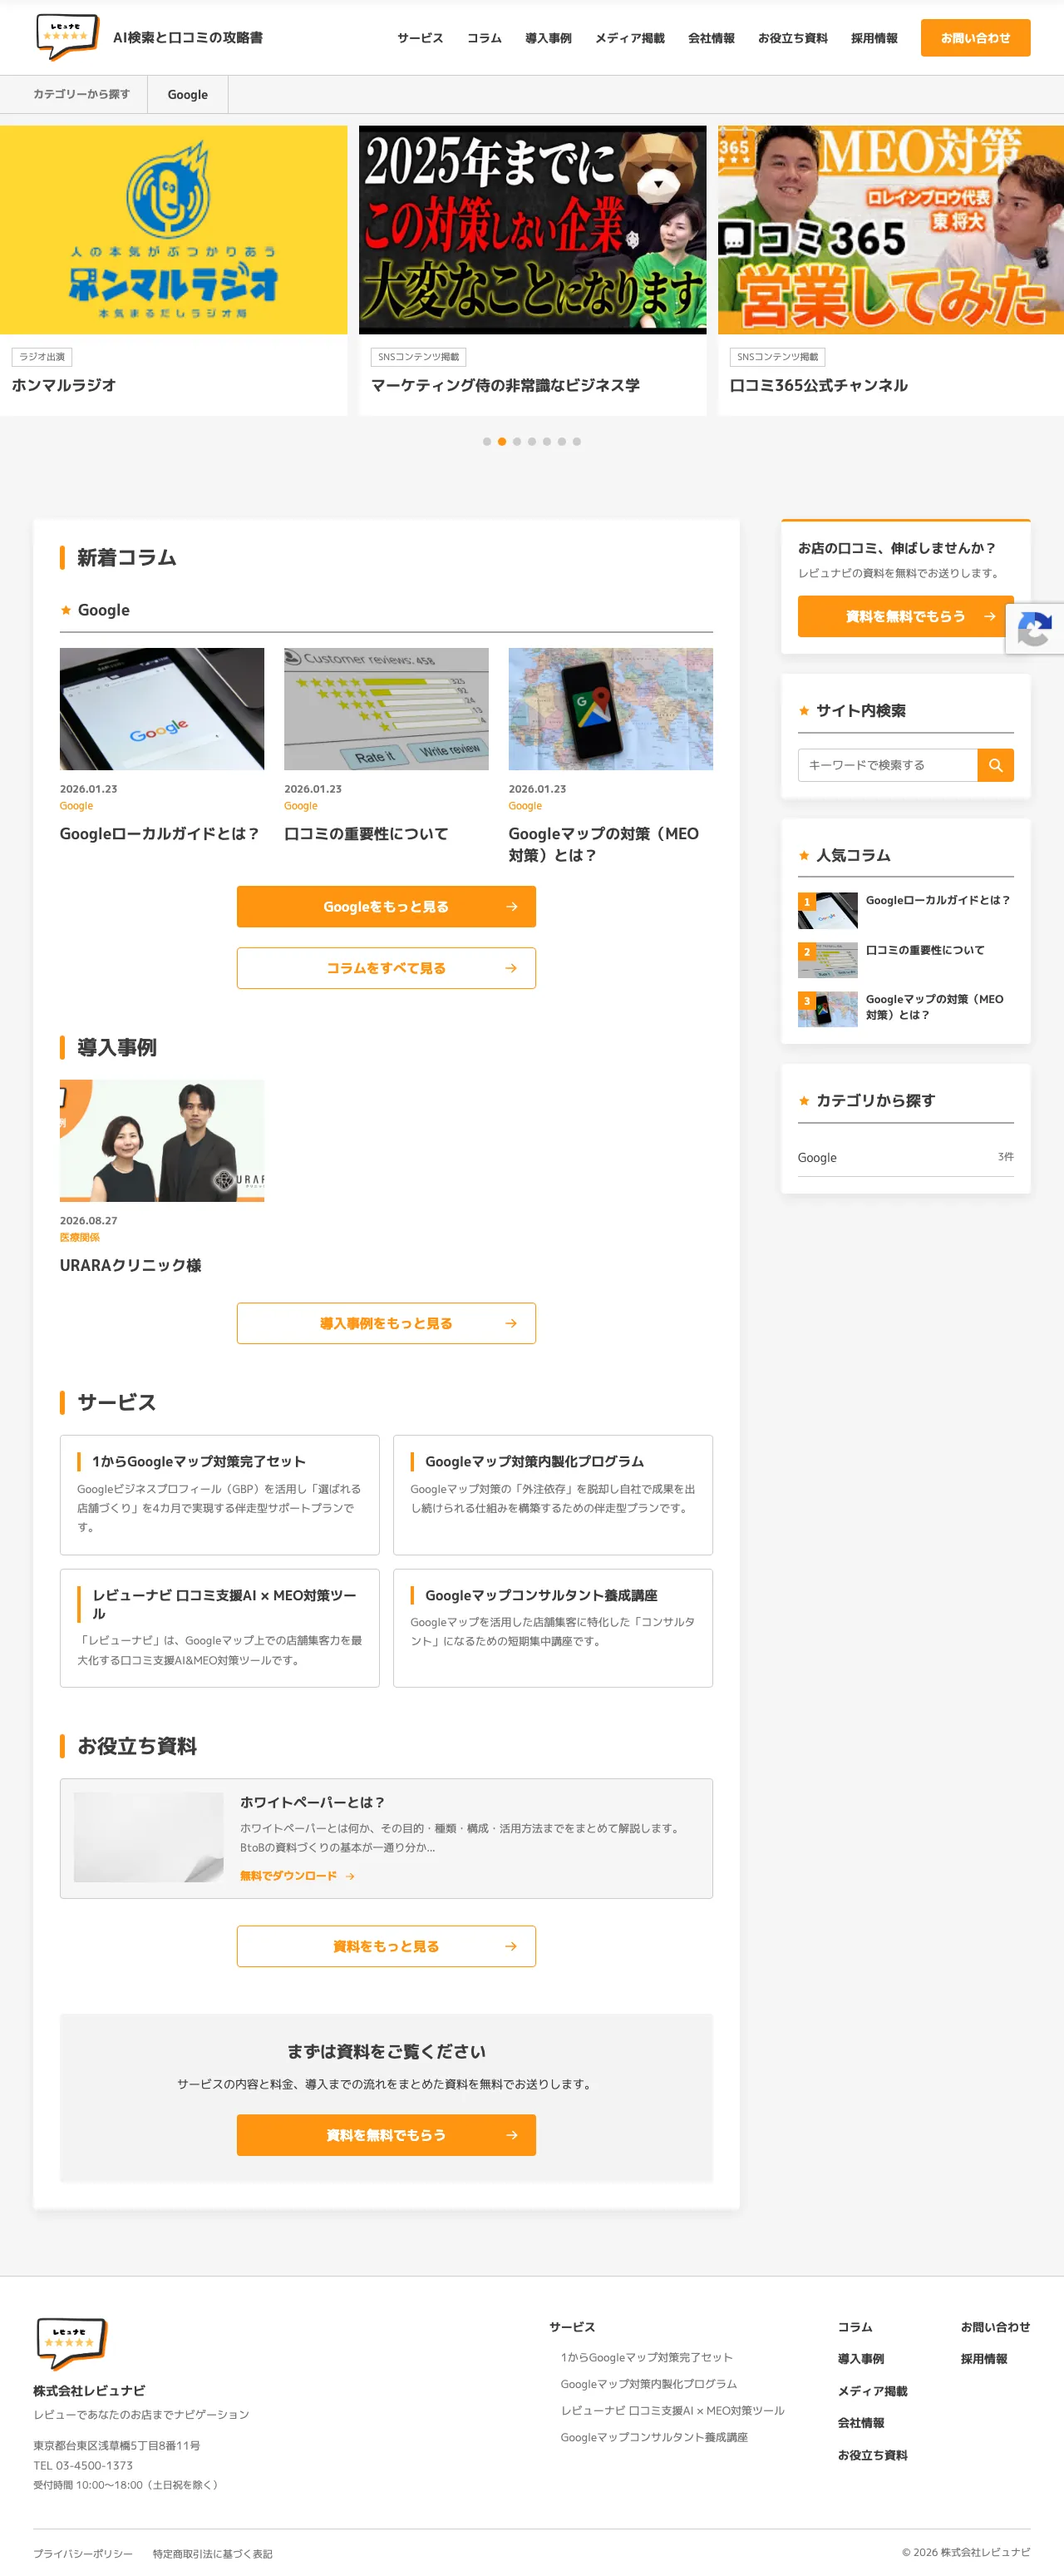The height and width of the screenshot is (2576, 1064).
Task: Select the fourth carousel pagination dot
Action: pyautogui.click(x=531, y=441)
